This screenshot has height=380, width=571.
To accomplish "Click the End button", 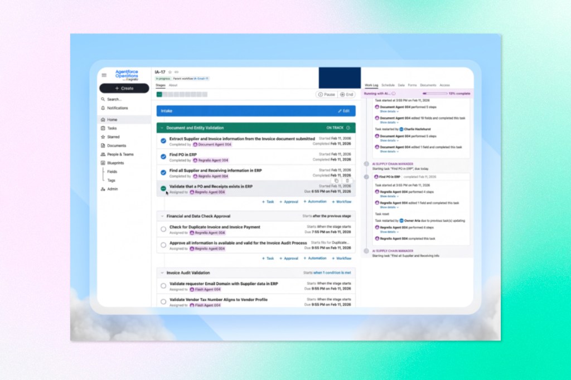I will (x=347, y=94).
